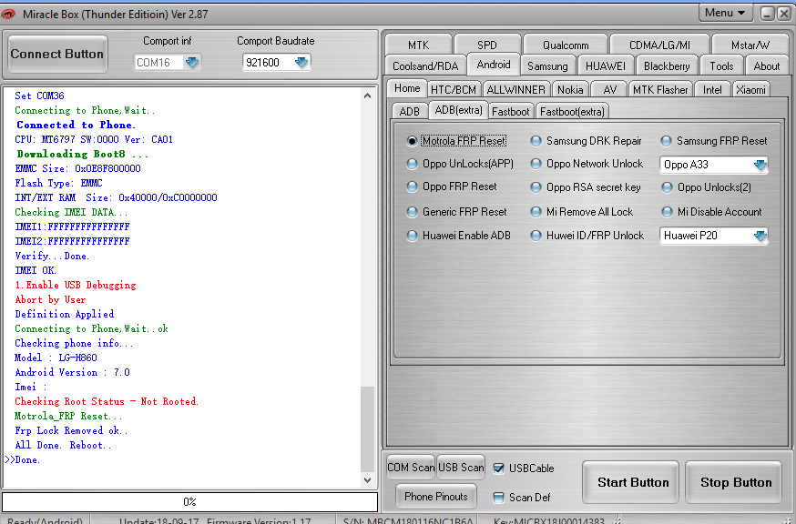Switch to the ADB tab

point(409,112)
